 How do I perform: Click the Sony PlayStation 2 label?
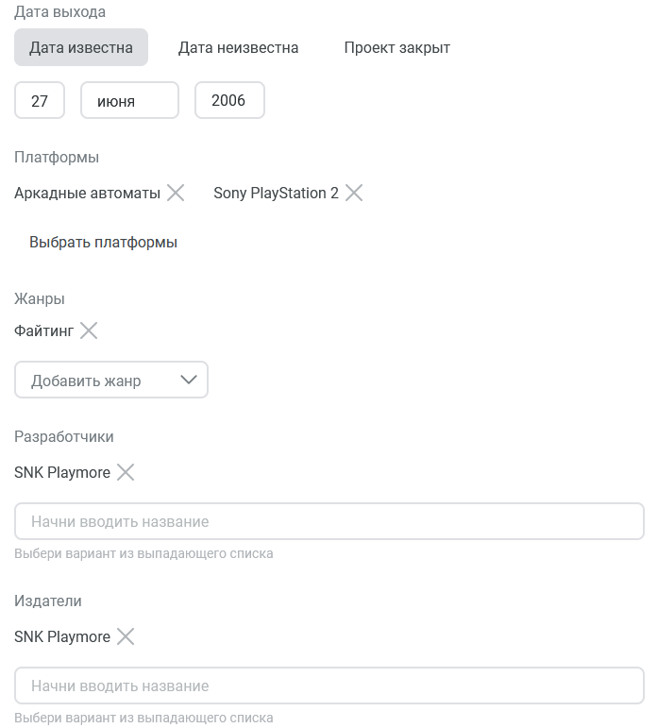276,193
